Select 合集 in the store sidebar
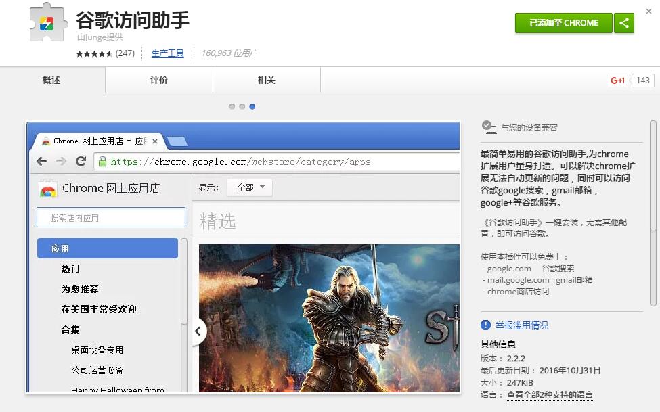 click(x=70, y=329)
